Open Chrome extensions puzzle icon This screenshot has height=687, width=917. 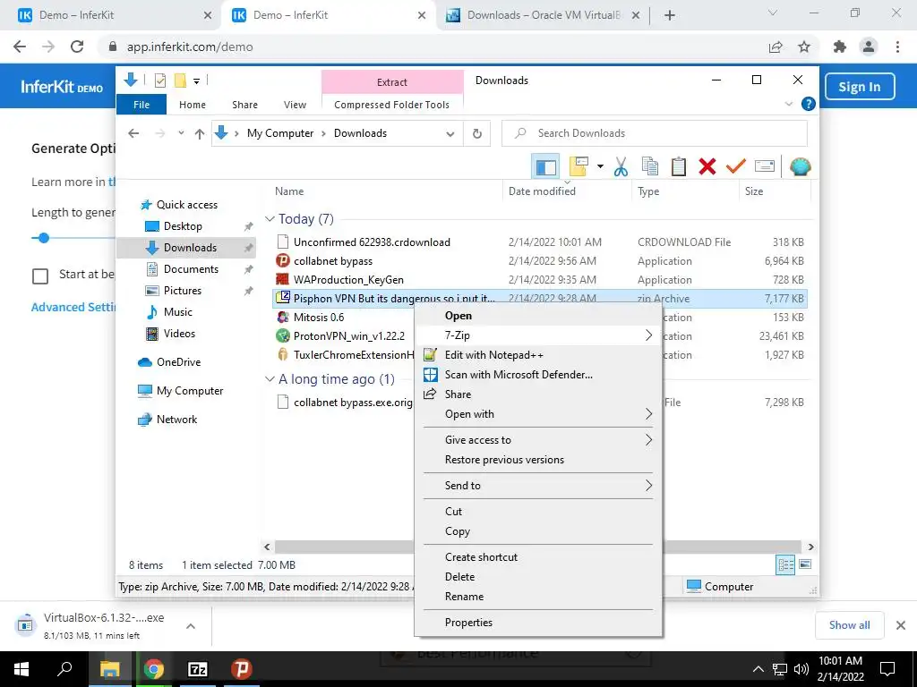[x=840, y=47]
